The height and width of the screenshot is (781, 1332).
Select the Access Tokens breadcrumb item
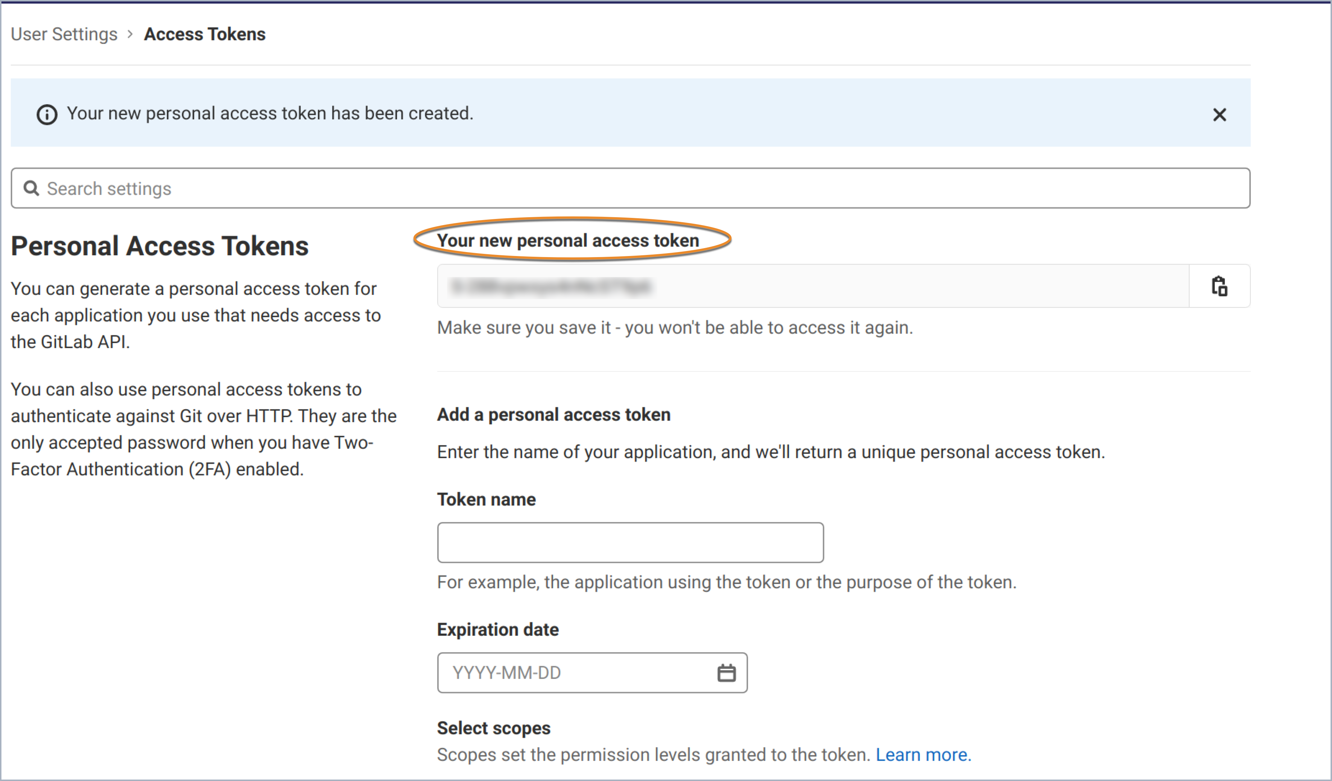pos(205,35)
